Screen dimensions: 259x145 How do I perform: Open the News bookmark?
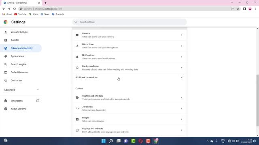pyautogui.click(x=45, y=14)
